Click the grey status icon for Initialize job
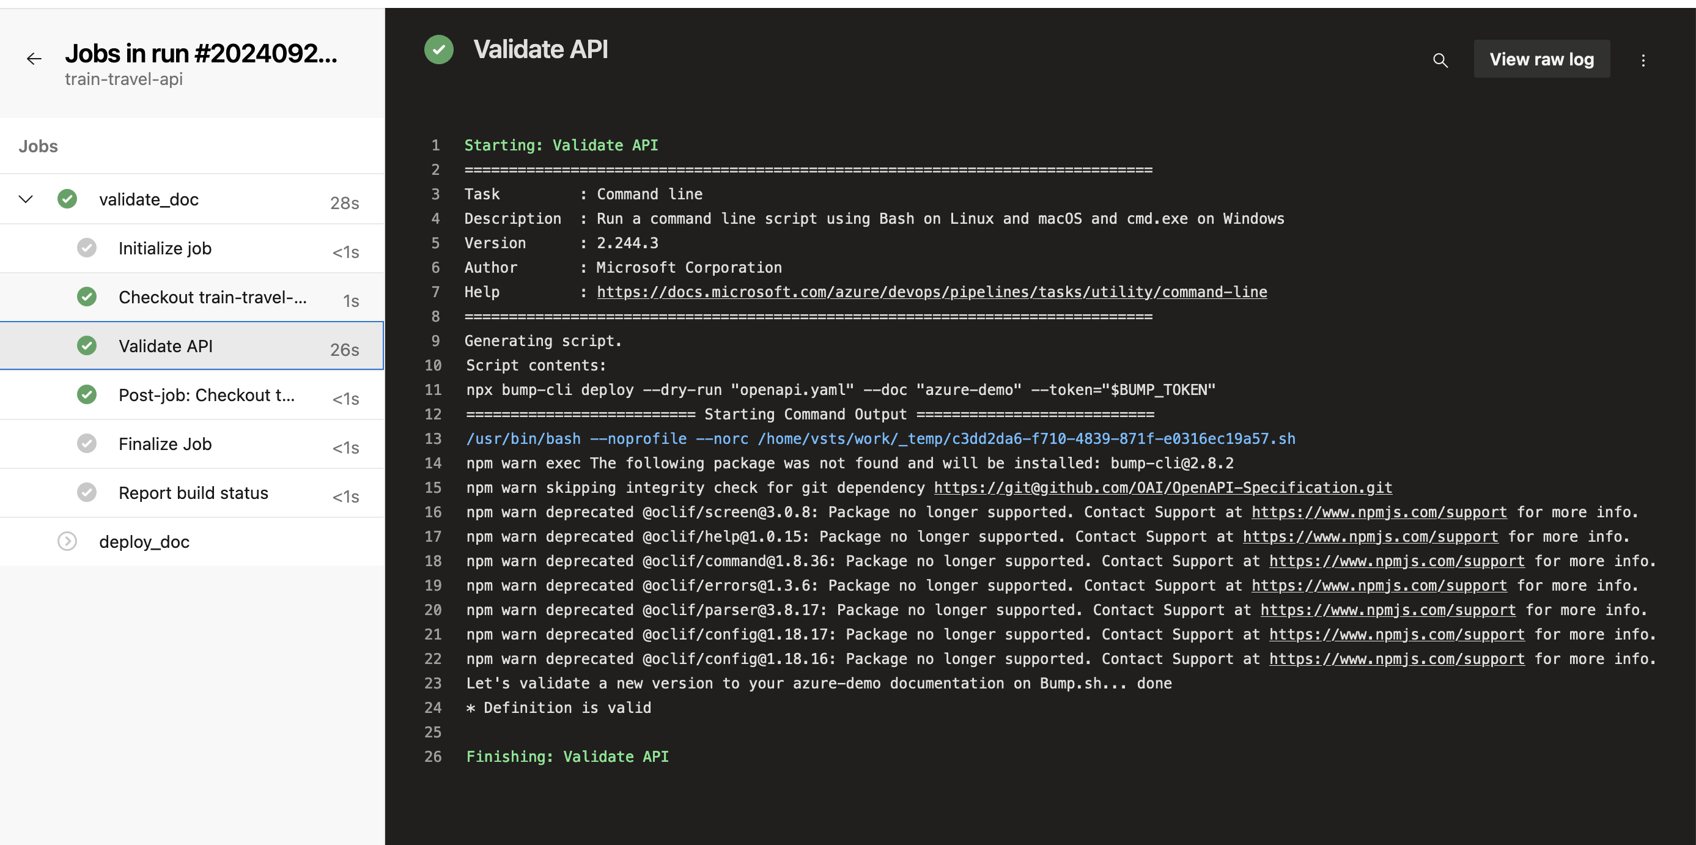This screenshot has height=845, width=1696. tap(86, 248)
